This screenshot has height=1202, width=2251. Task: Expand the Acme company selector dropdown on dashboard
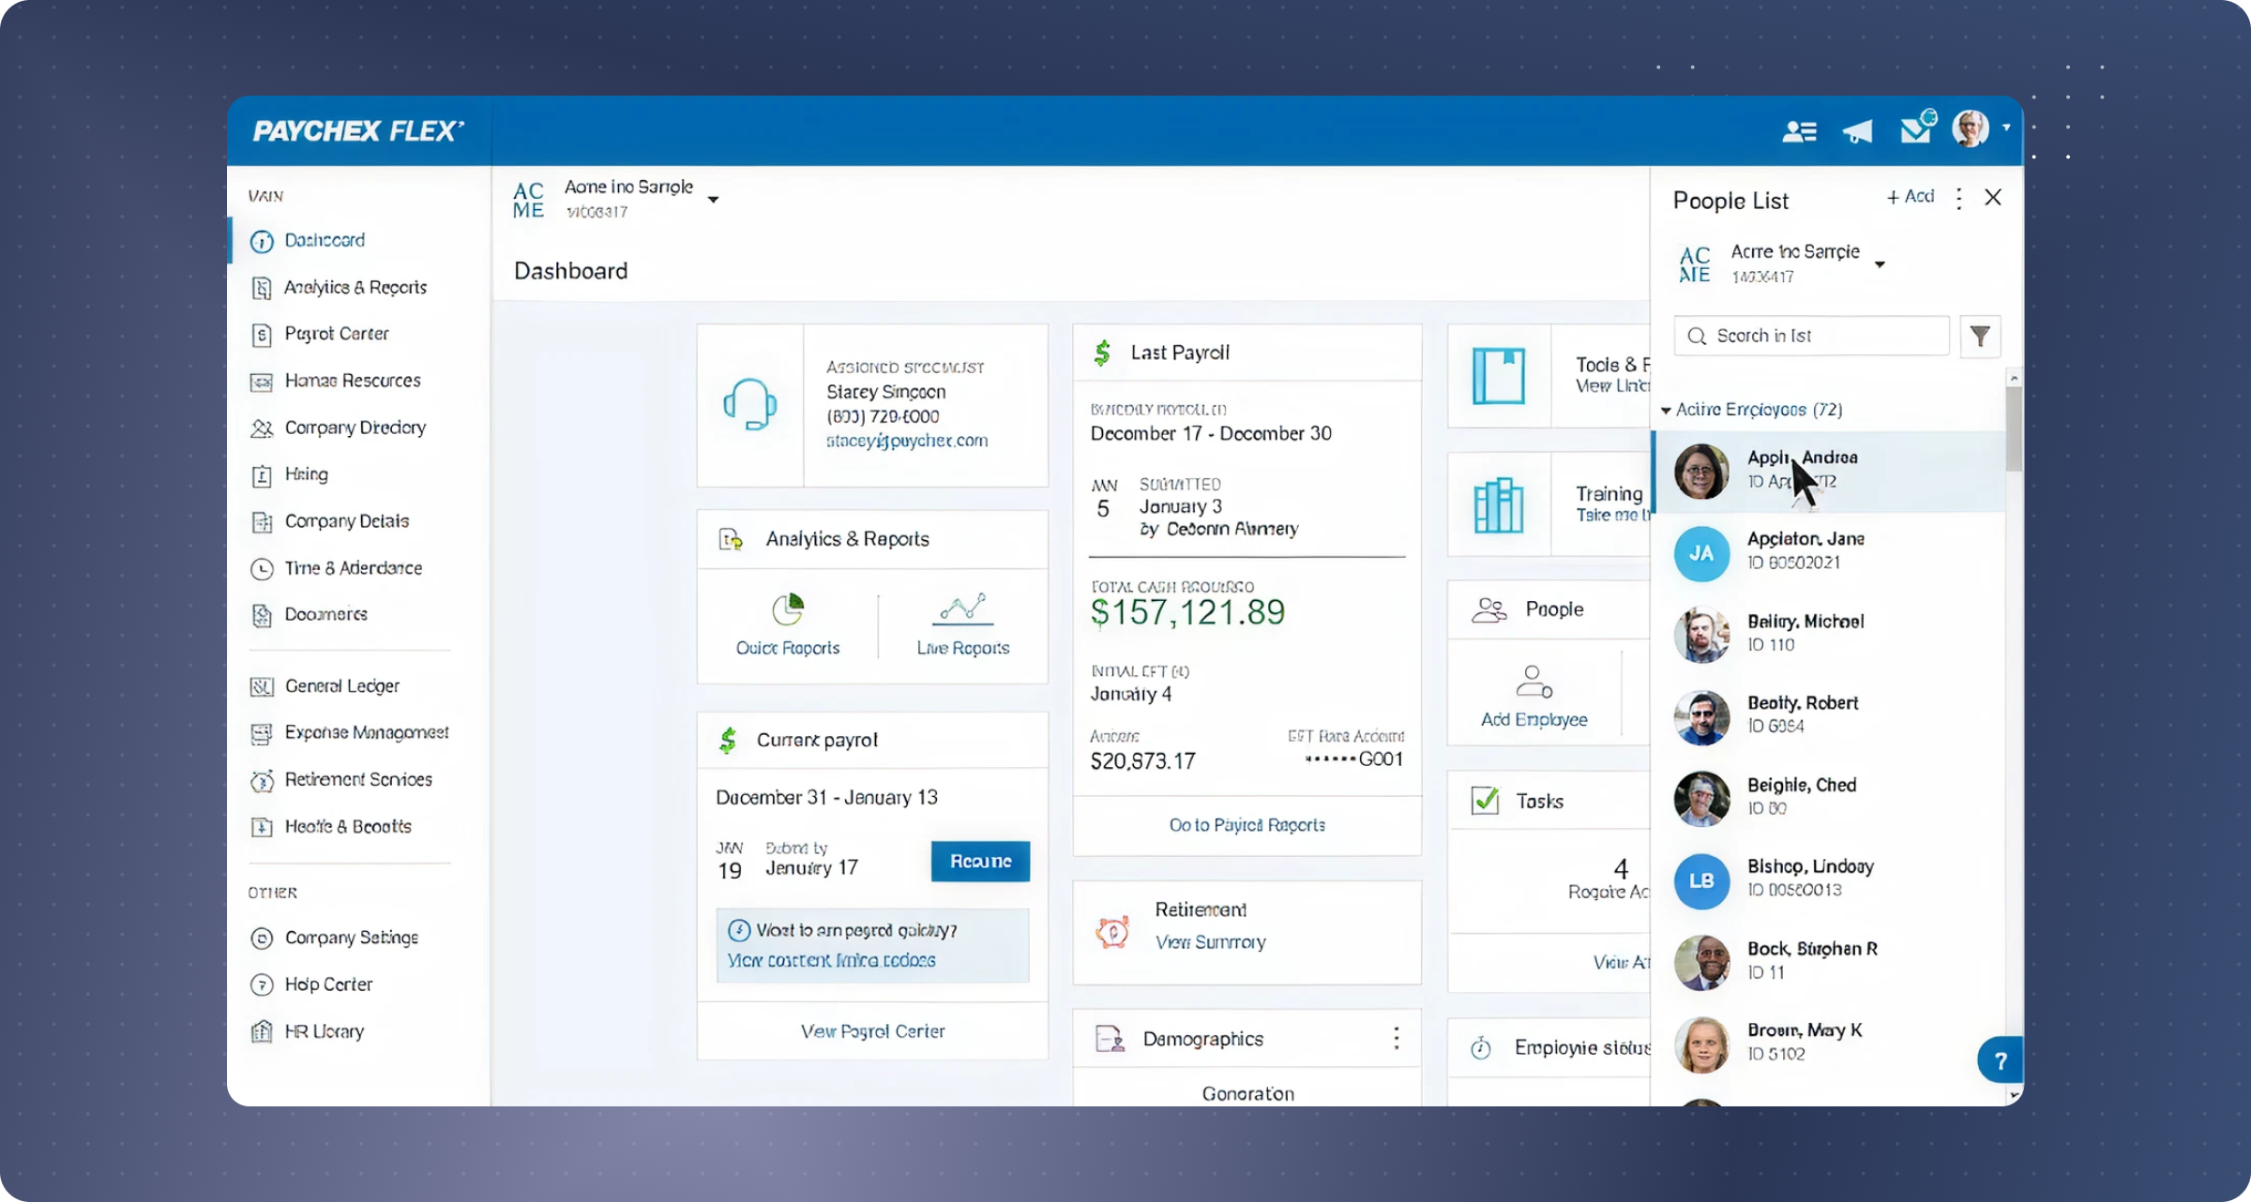(x=714, y=200)
